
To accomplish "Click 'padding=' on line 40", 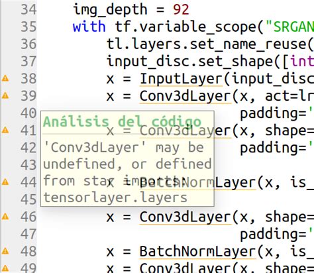I will pyautogui.click(x=273, y=114).
